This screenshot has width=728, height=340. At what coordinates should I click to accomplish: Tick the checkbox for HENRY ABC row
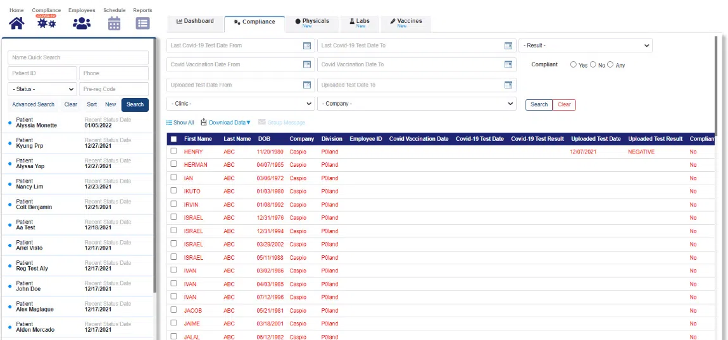(x=173, y=151)
